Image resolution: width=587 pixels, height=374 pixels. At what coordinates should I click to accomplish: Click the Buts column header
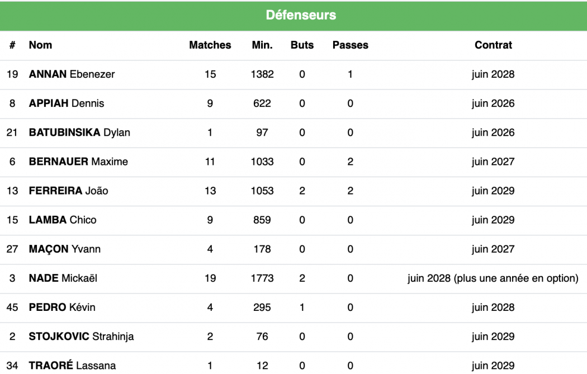coord(302,45)
